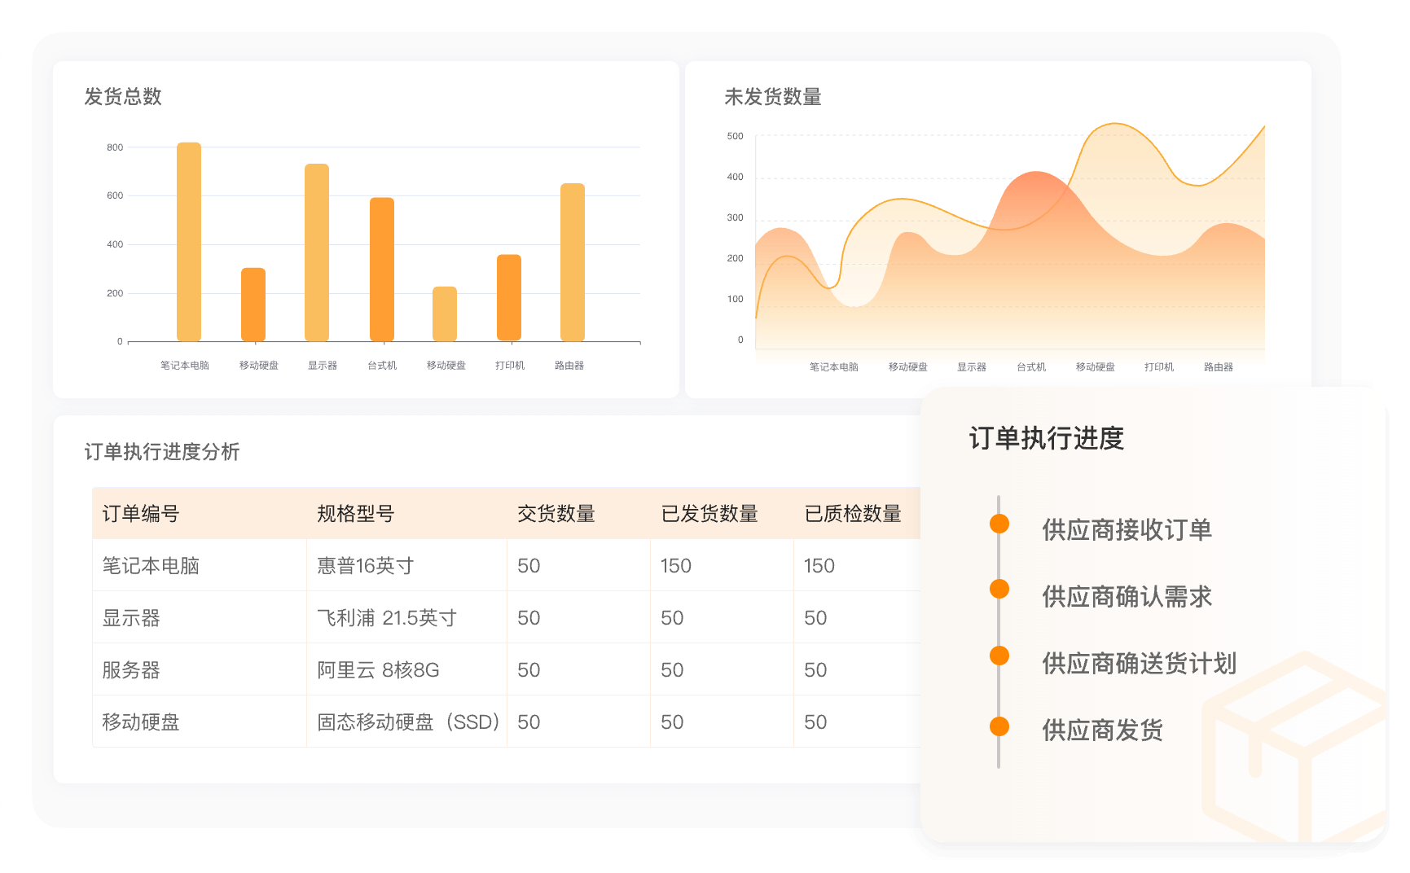Select the 台式机 bar in the bar chart
The height and width of the screenshot is (873, 1410).
(382, 270)
